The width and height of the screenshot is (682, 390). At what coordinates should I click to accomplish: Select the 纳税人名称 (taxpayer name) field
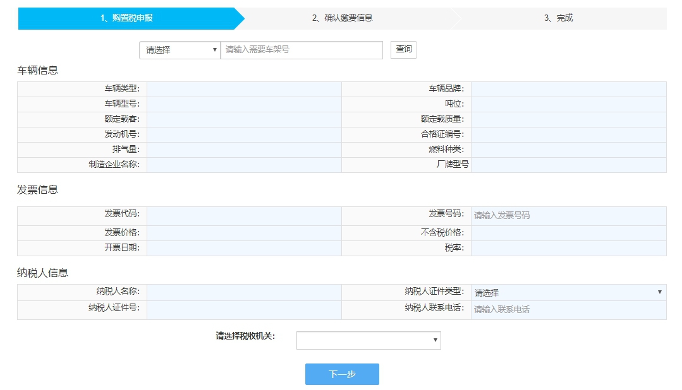[x=243, y=292]
